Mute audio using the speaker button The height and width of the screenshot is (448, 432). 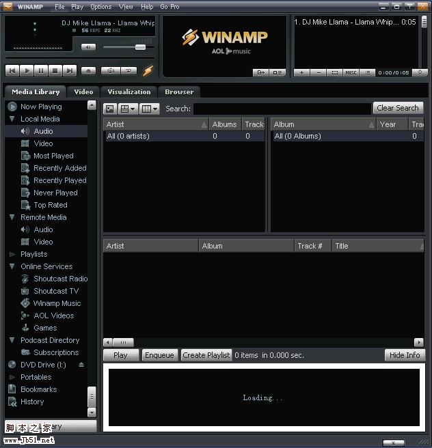coord(88,47)
